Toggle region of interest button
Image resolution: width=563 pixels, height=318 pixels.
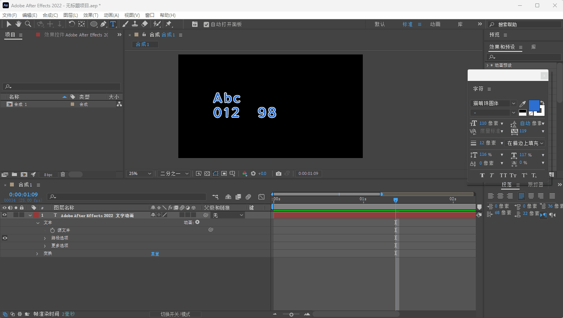(x=224, y=174)
